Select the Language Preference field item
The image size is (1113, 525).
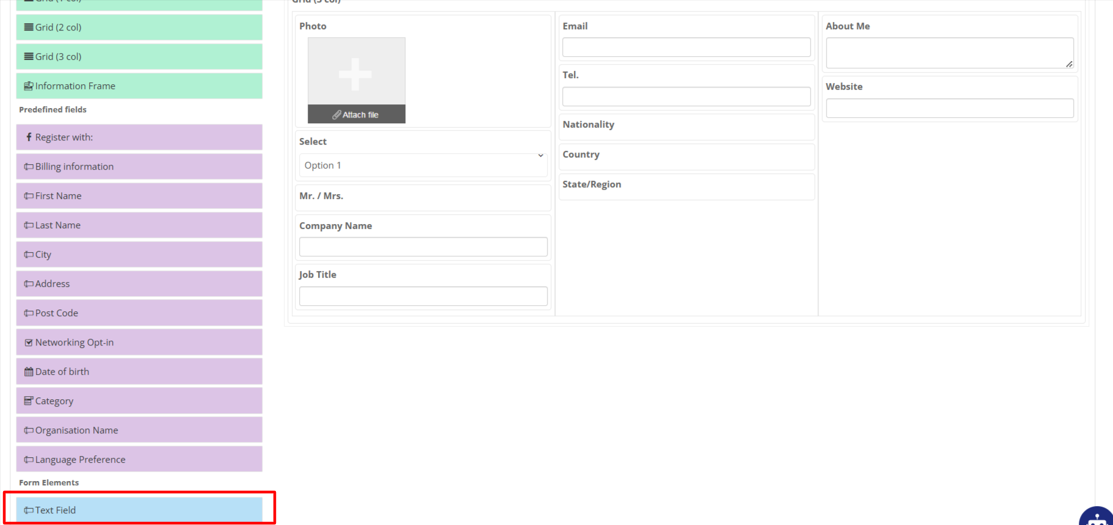pos(139,460)
